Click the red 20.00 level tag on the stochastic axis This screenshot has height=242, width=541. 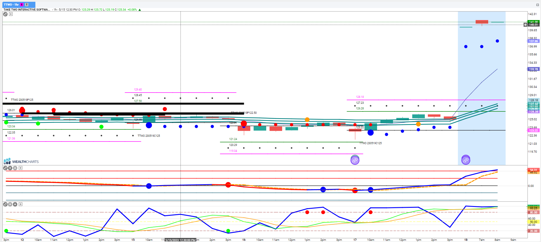click(533, 231)
